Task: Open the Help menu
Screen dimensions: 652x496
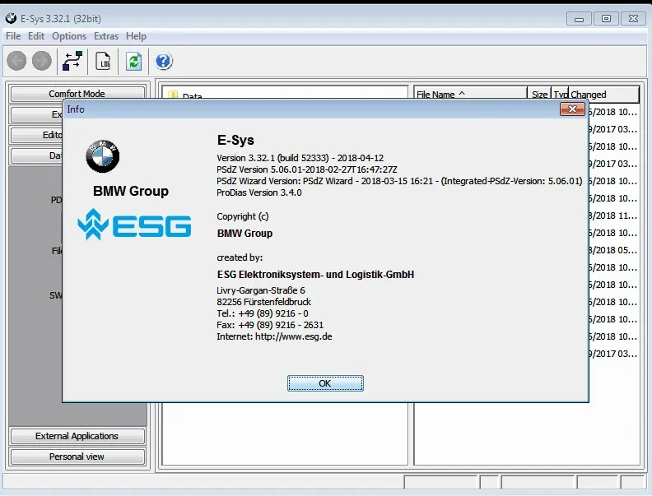Action: tap(136, 36)
